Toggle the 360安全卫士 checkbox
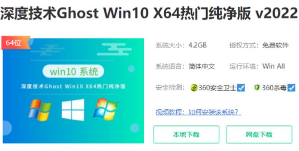The width and height of the screenshot is (299, 151). pos(241,88)
